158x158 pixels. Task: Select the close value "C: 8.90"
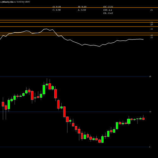(57, 10)
